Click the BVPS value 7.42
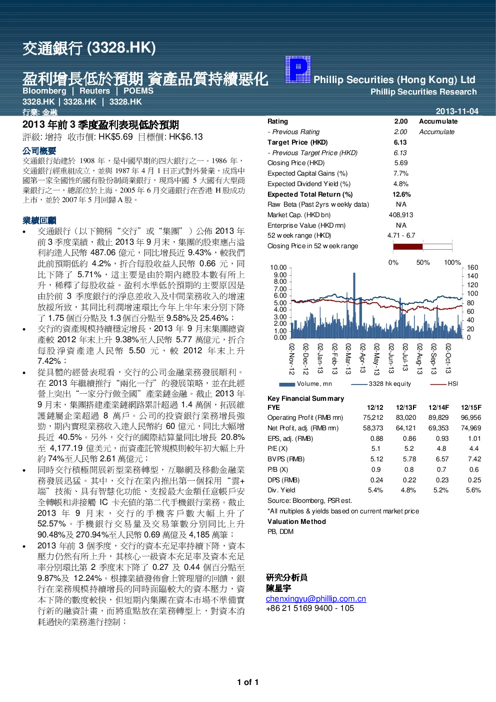This screenshot has width=496, height=702. coord(474,459)
